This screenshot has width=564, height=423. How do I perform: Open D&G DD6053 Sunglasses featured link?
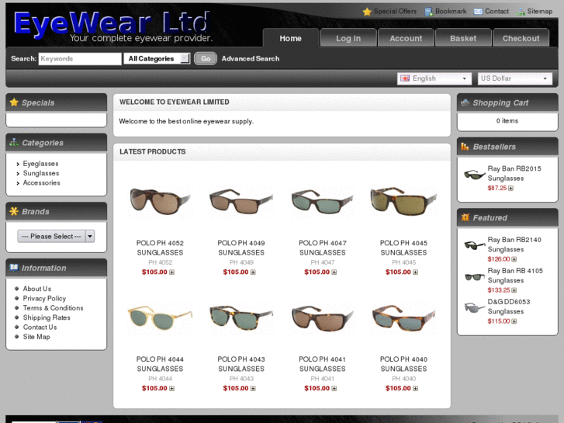509,307
